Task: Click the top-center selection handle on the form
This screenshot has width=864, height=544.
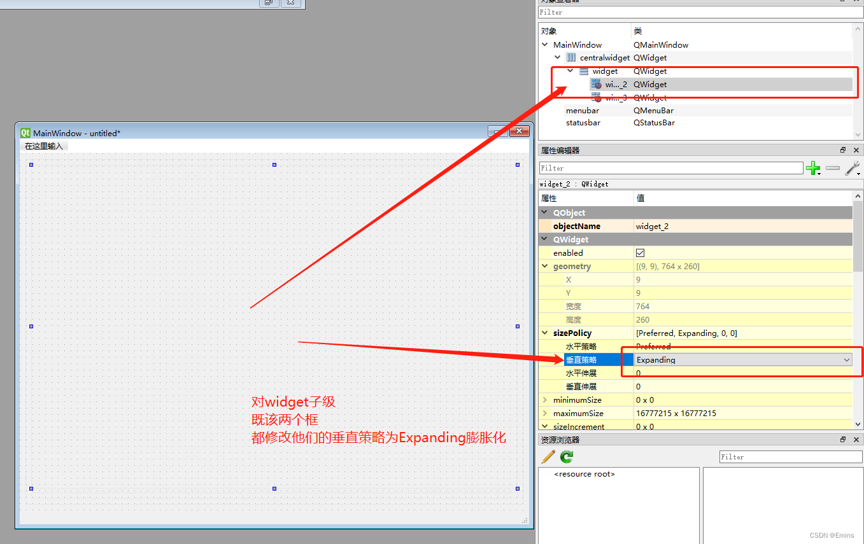Action: tap(274, 164)
